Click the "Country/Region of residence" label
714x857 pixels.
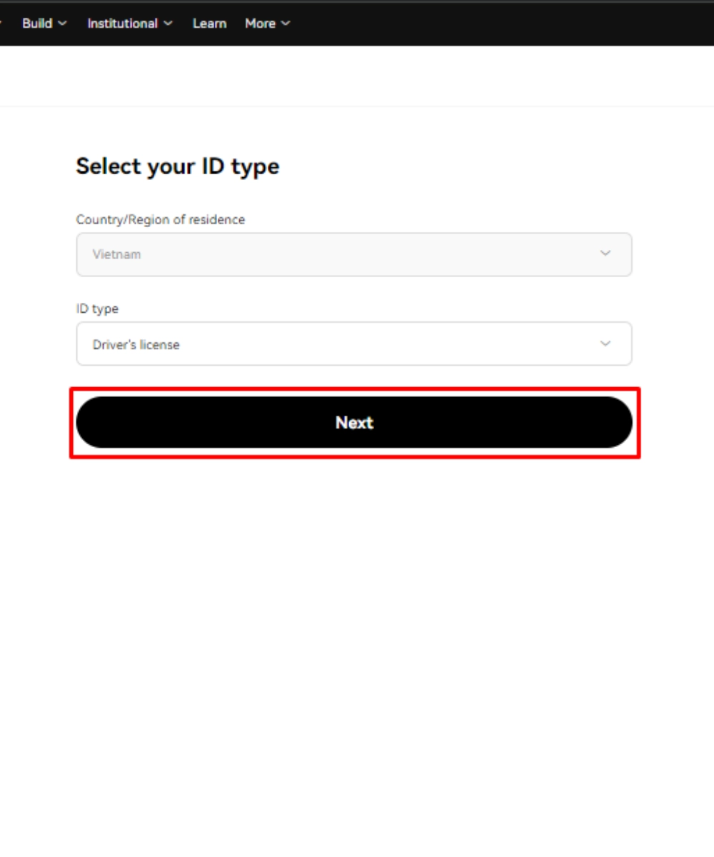[x=161, y=220]
